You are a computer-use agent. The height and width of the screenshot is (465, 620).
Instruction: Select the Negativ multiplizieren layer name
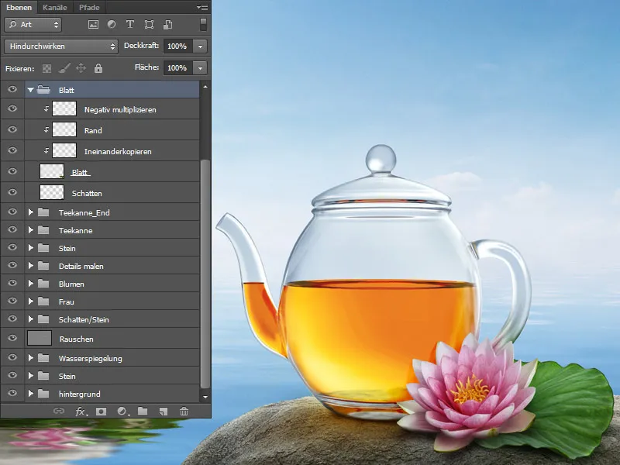click(120, 110)
